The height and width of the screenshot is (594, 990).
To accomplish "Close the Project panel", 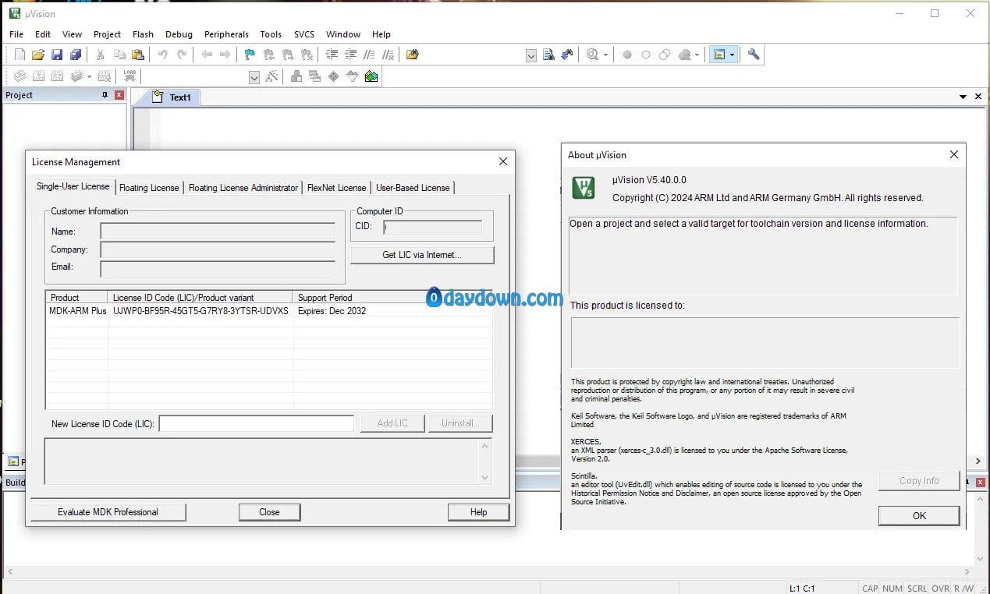I will click(119, 95).
